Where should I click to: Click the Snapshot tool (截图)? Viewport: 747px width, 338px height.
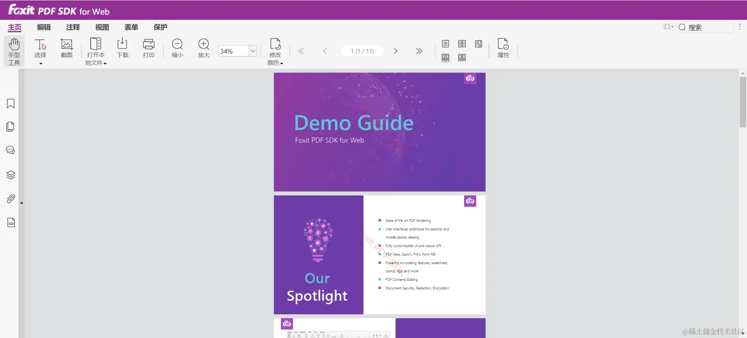(67, 48)
